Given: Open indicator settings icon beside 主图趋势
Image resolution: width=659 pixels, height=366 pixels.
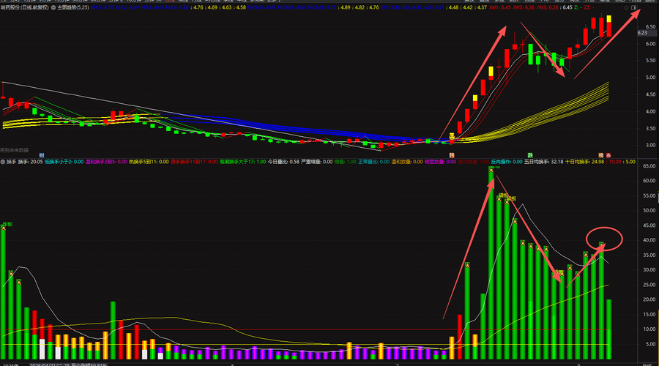Looking at the screenshot, I should point(53,7).
